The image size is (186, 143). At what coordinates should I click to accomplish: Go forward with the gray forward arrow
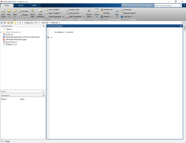pos(5,23)
